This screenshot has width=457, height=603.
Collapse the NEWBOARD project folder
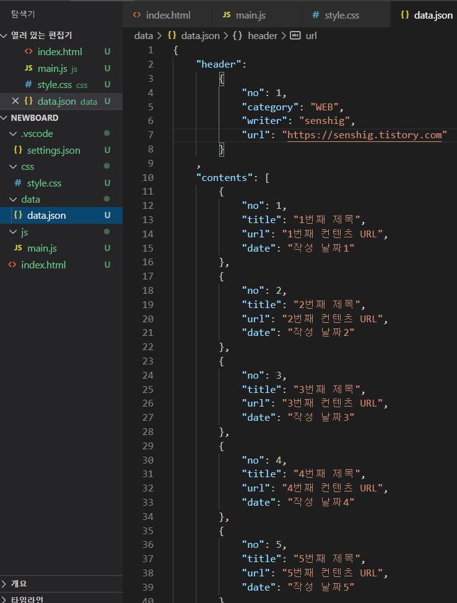pos(5,118)
